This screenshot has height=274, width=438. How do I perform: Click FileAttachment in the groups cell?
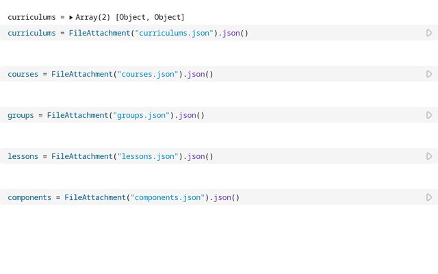click(x=78, y=115)
